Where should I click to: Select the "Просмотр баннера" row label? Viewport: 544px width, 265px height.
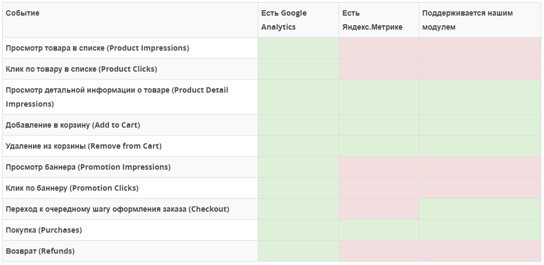tap(88, 167)
